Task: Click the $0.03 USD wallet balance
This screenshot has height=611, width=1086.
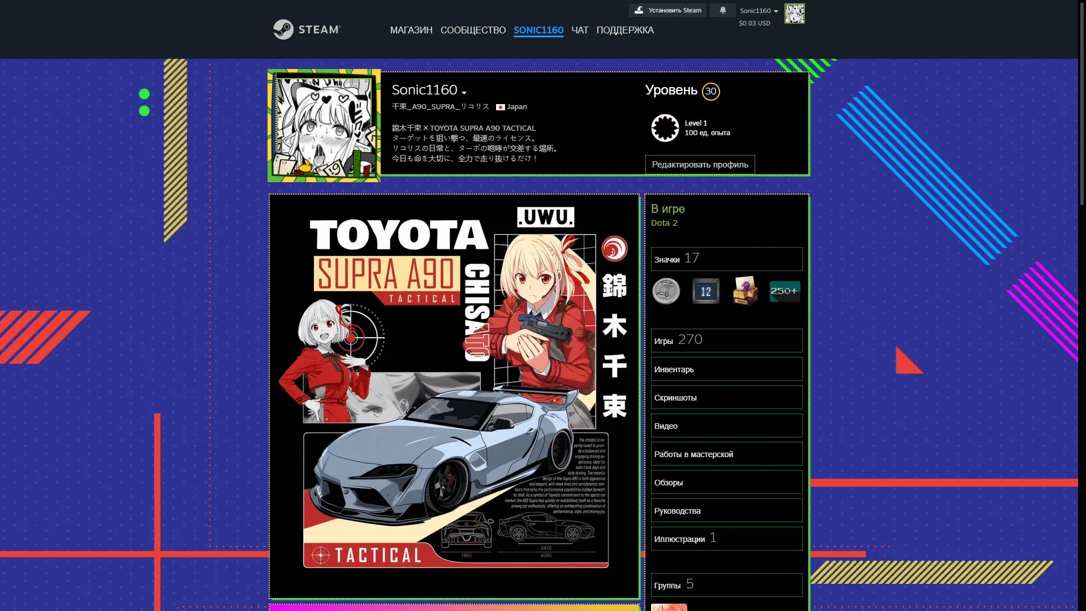Action: [755, 23]
